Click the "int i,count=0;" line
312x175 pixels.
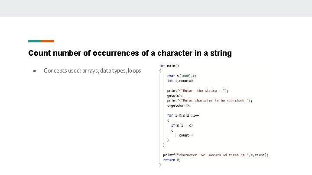click(x=181, y=80)
